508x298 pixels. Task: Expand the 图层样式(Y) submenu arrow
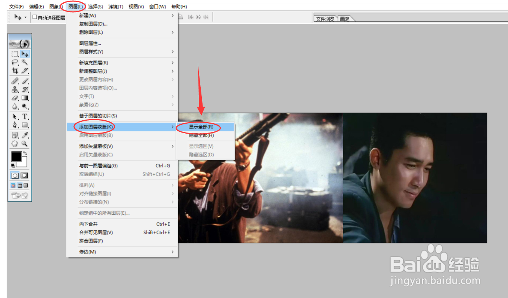tap(173, 52)
